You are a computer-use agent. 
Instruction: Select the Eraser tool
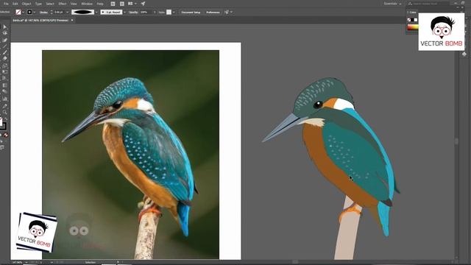(x=5, y=59)
